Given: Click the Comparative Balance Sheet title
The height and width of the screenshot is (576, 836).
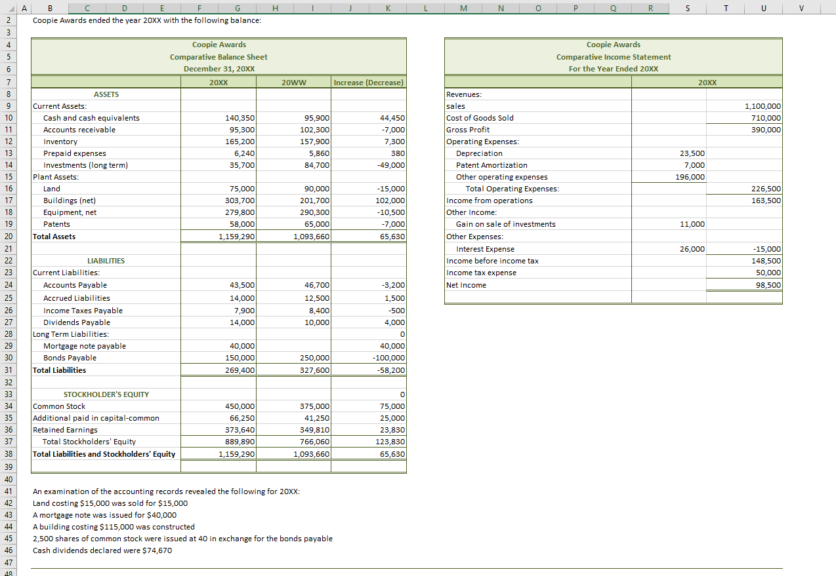Looking at the screenshot, I should coord(219,57).
